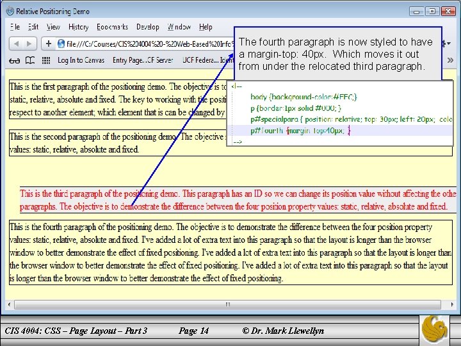Open the Bookmarks menu
The width and height of the screenshot is (461, 346).
tap(112, 27)
